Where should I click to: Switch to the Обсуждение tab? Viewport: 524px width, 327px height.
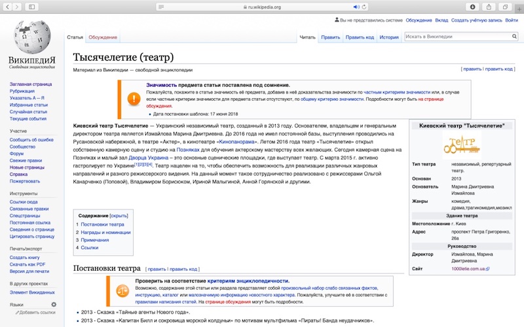coord(103,37)
